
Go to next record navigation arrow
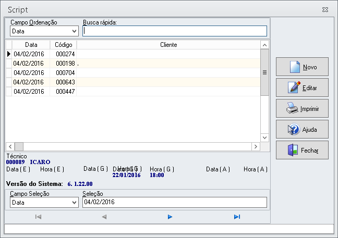point(170,217)
